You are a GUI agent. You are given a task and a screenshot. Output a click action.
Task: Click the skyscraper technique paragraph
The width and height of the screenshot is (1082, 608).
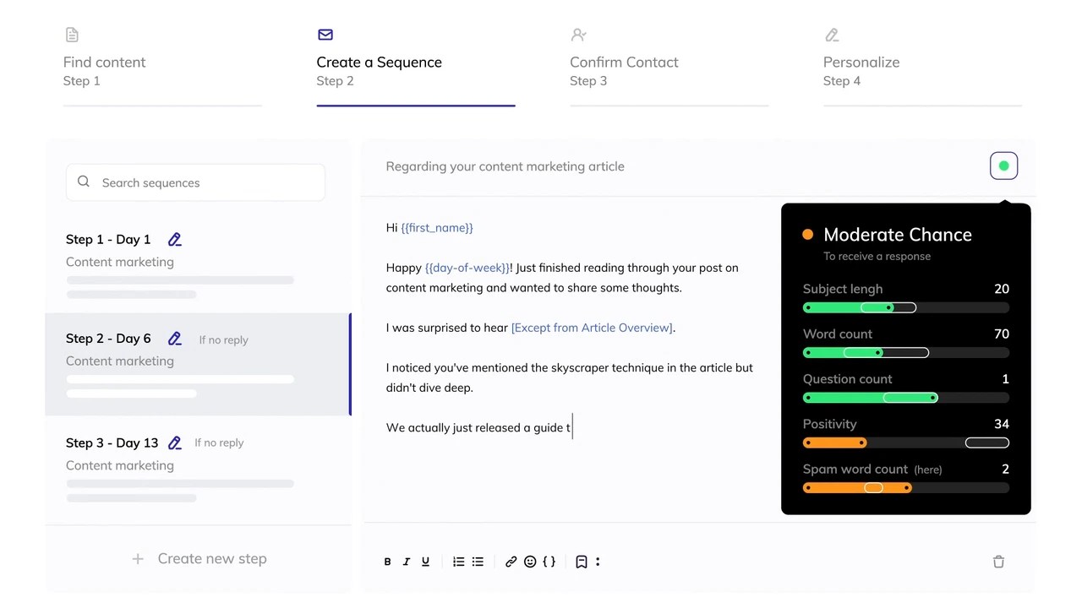570,377
